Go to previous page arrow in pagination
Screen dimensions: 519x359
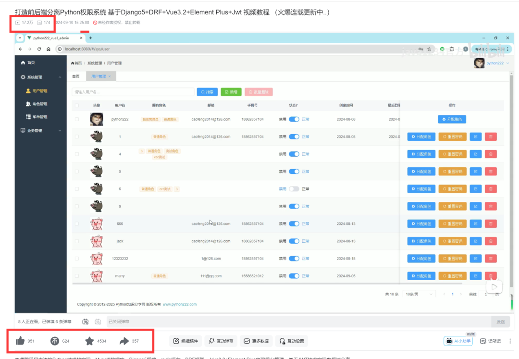(x=444, y=294)
